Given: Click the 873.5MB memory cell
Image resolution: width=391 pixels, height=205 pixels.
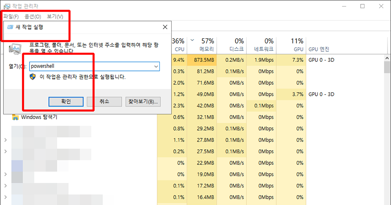Looking at the screenshot, I should pos(202,60).
